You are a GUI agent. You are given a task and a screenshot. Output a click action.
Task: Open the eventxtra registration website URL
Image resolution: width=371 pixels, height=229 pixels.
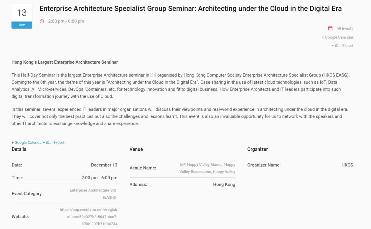88,217
